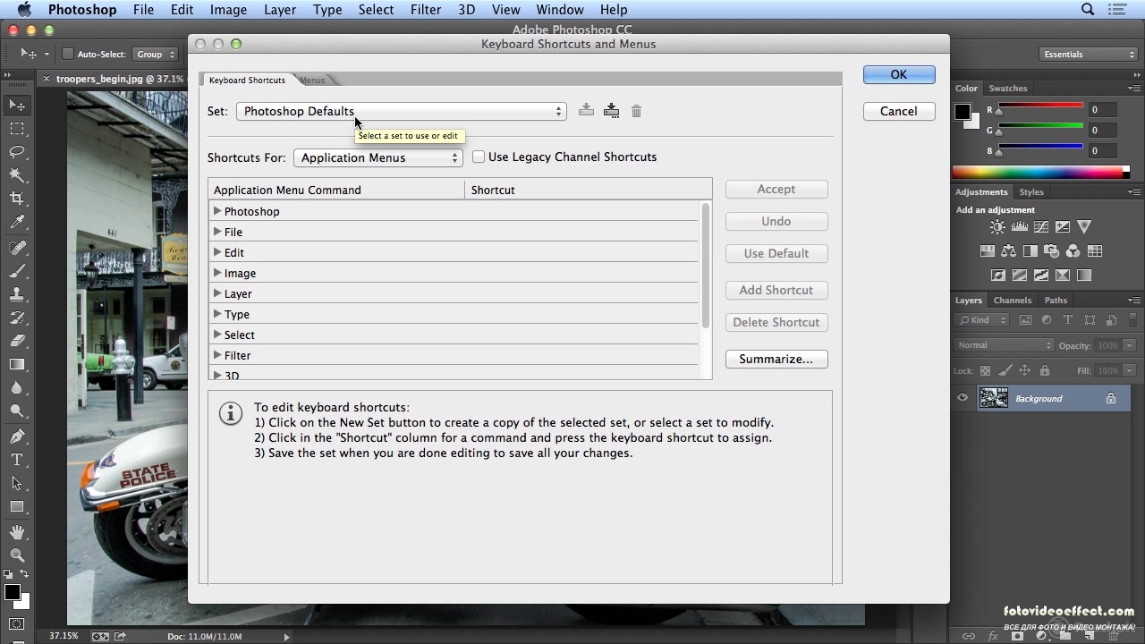
Task: Select the History Brush tool
Action: (17, 318)
